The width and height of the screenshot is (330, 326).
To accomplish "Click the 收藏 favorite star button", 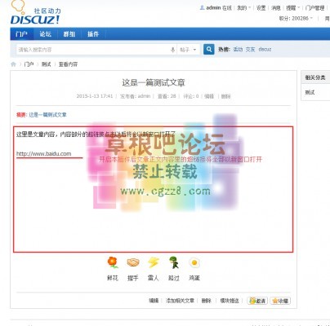I will pyautogui.click(x=280, y=301).
